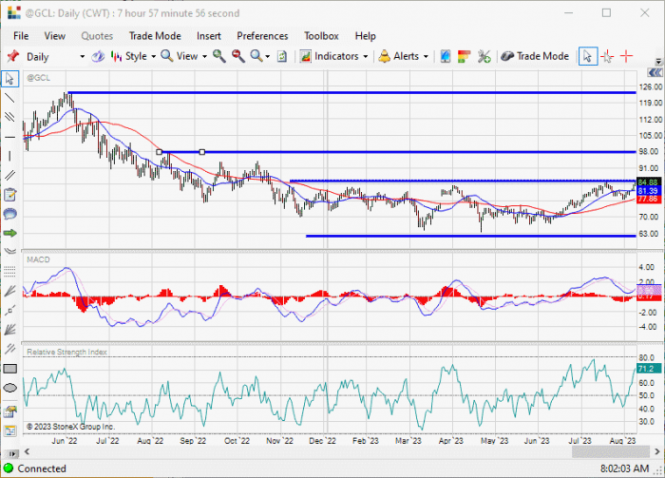This screenshot has height=478, width=665.
Task: Select the arrow pointer in top toolbar
Action: [x=588, y=56]
